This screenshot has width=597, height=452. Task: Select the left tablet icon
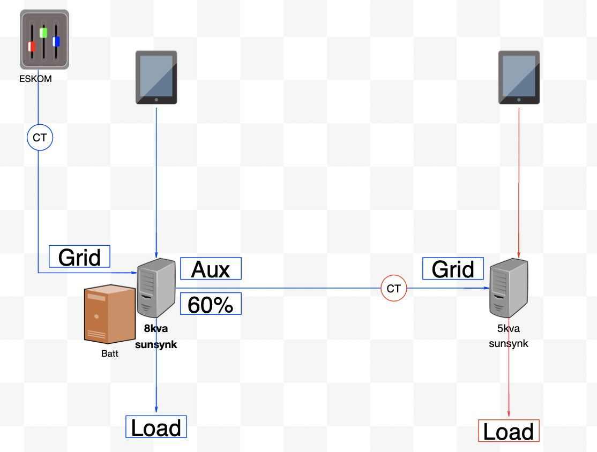(x=156, y=77)
